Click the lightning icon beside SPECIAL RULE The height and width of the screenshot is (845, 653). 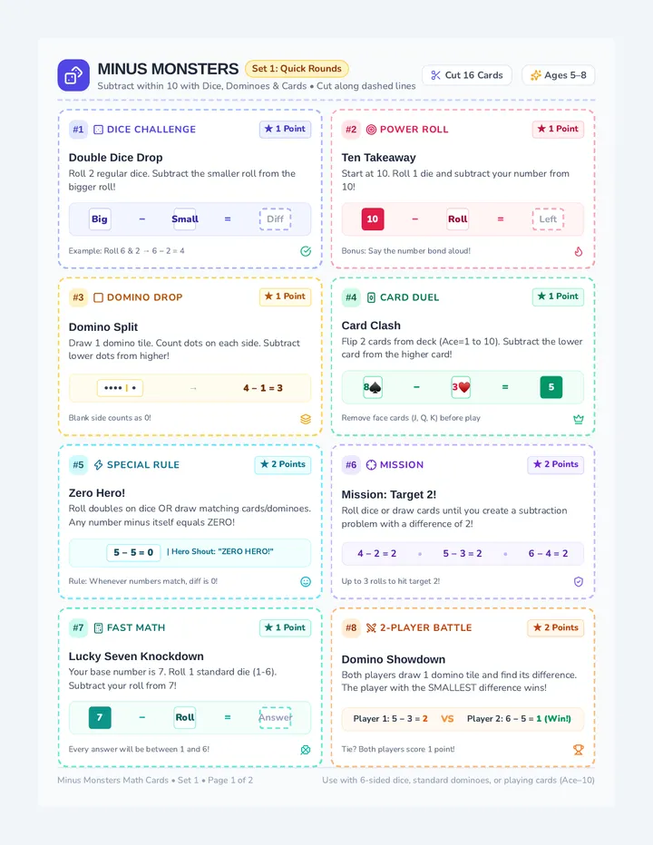(x=98, y=465)
